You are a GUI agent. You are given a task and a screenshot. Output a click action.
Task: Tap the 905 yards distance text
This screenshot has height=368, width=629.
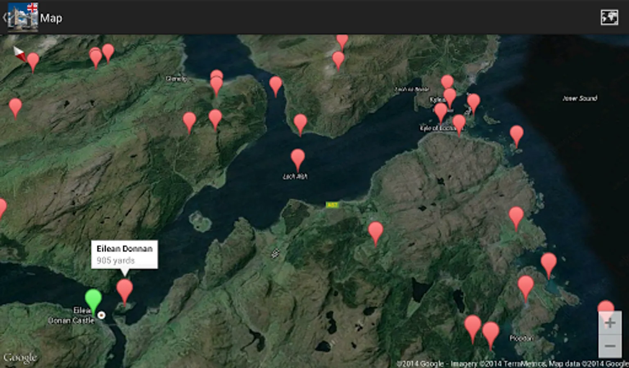[116, 261]
